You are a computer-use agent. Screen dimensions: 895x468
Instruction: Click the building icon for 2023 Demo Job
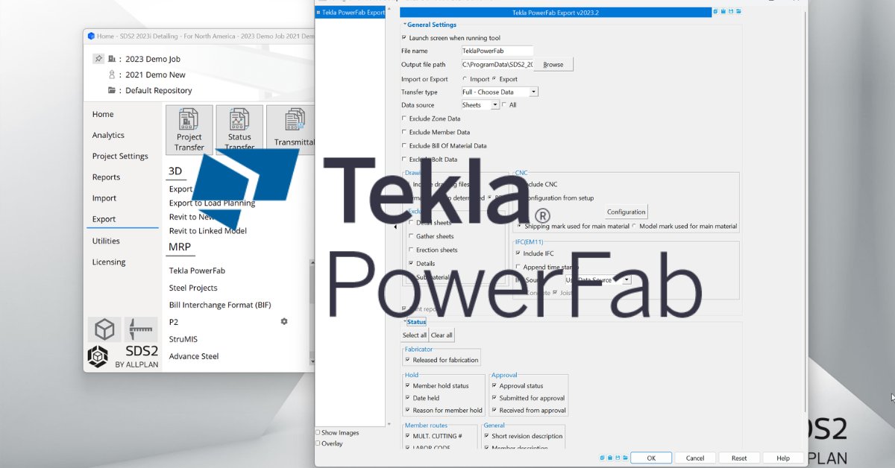pos(112,59)
